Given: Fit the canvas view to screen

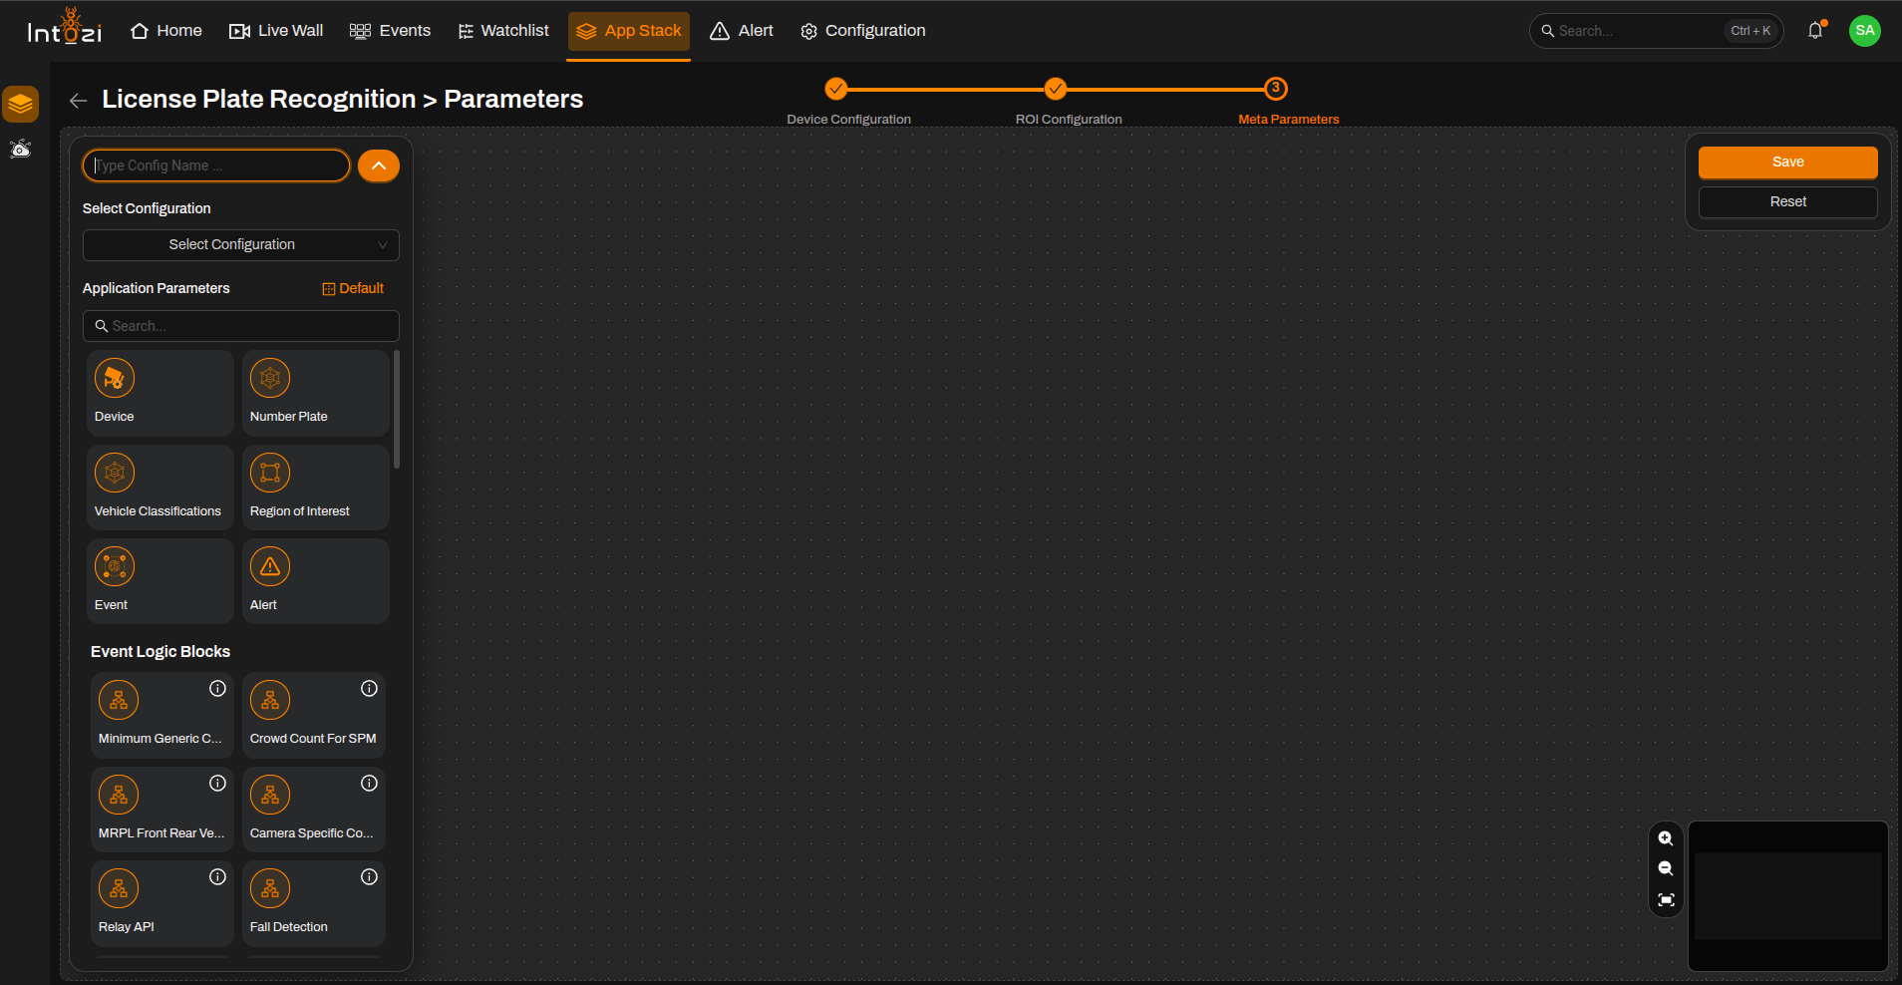Looking at the screenshot, I should 1666,900.
